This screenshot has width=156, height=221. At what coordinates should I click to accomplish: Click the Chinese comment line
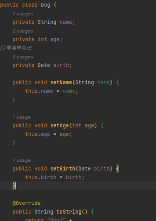click(16, 48)
